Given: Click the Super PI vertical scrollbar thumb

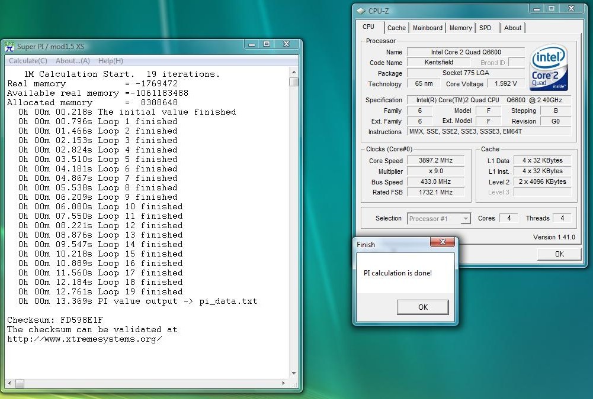Looking at the screenshot, I should tap(294, 82).
